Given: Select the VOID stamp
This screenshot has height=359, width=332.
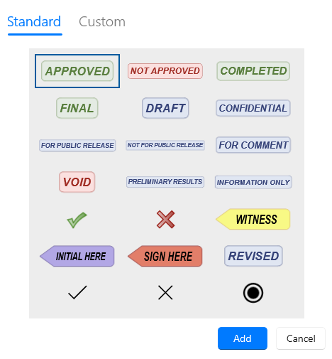Looking at the screenshot, I should coord(77,182).
